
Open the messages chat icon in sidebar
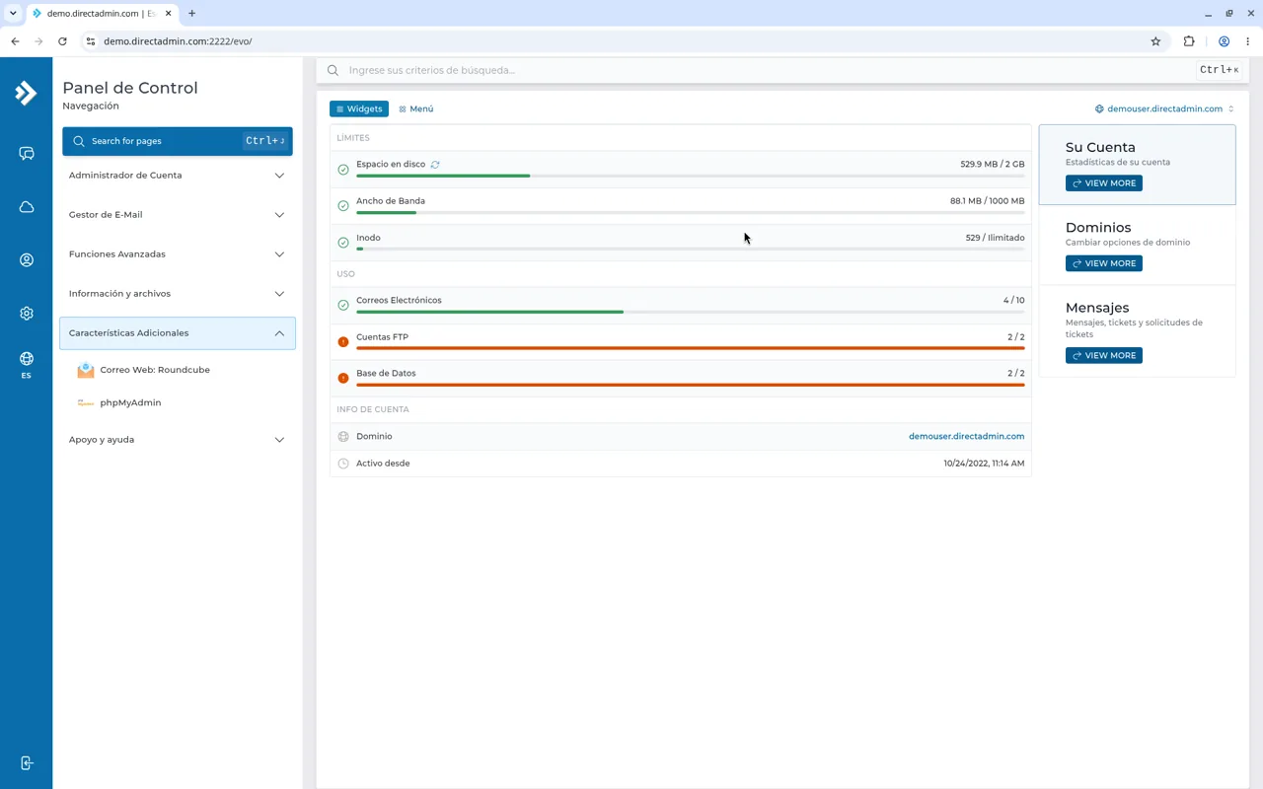click(x=27, y=154)
